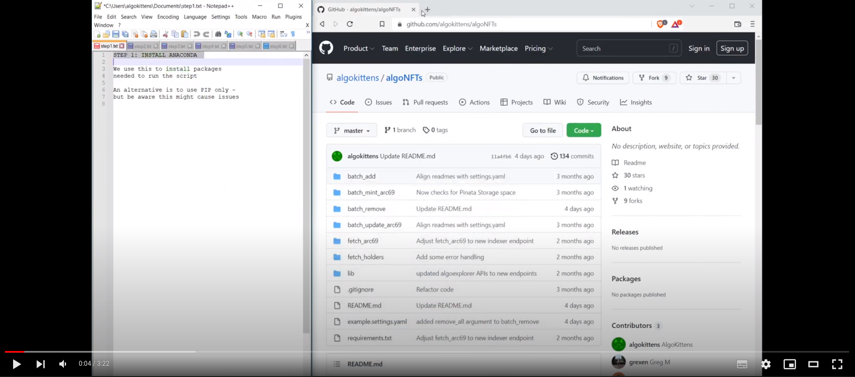Zoom in using Notepad++ toolbar icon

coord(240,34)
